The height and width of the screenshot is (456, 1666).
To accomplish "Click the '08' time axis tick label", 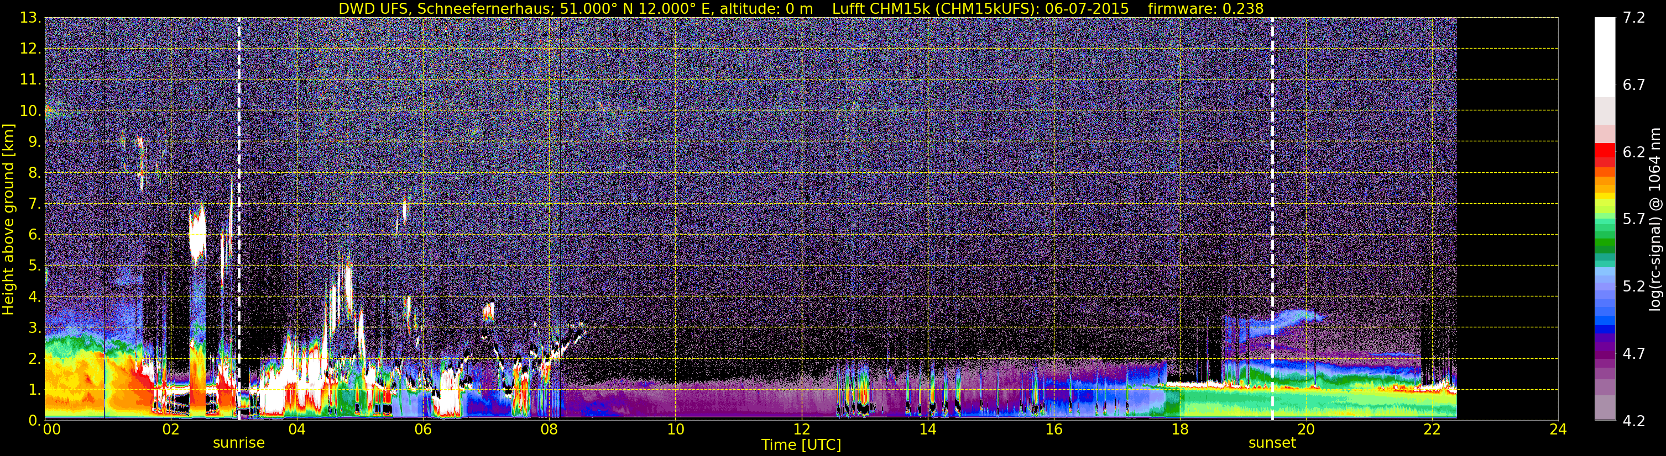I will [549, 430].
